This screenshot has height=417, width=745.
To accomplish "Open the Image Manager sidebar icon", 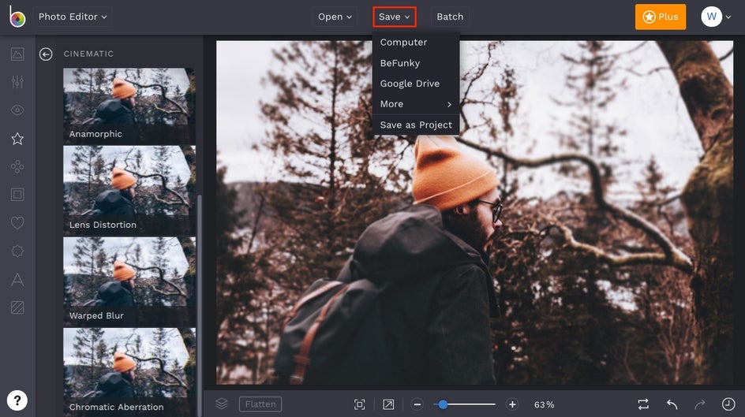I will pyautogui.click(x=17, y=54).
